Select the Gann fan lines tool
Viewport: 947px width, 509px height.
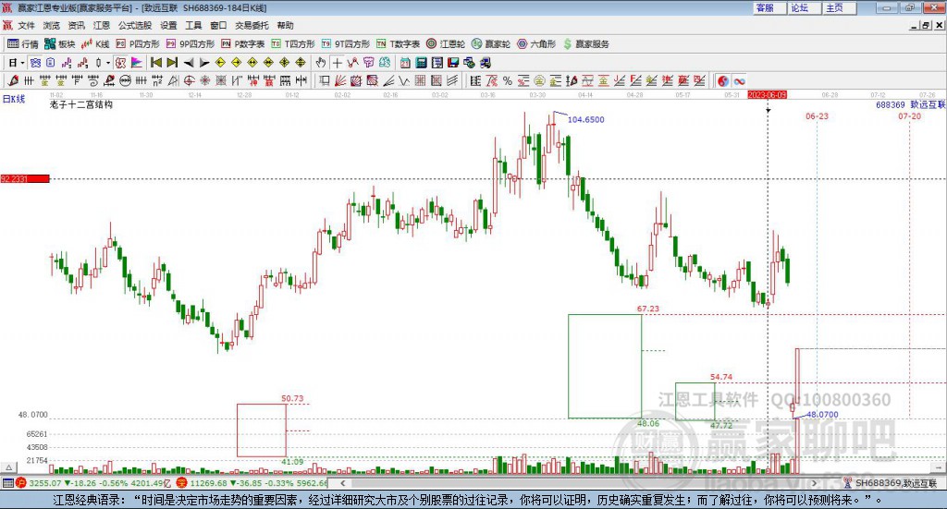click(340, 80)
